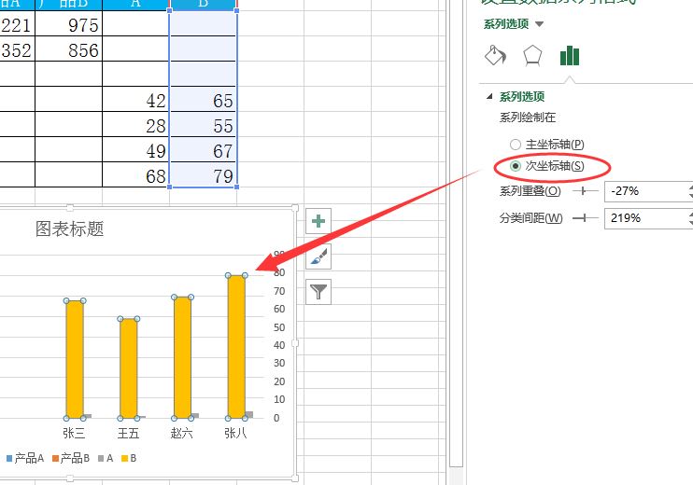Click the green plus Chart Elements button
The image size is (693, 485).
click(319, 221)
